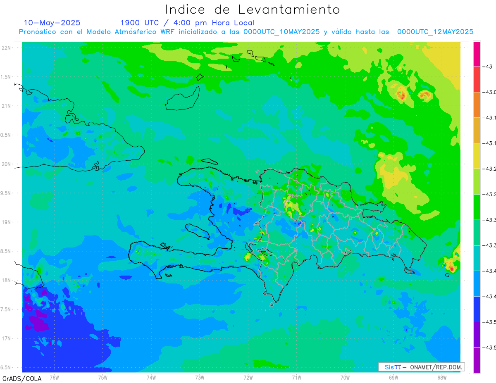
Task: Click the "Indice de Levantamiento" title
Action: pyautogui.click(x=253, y=10)
